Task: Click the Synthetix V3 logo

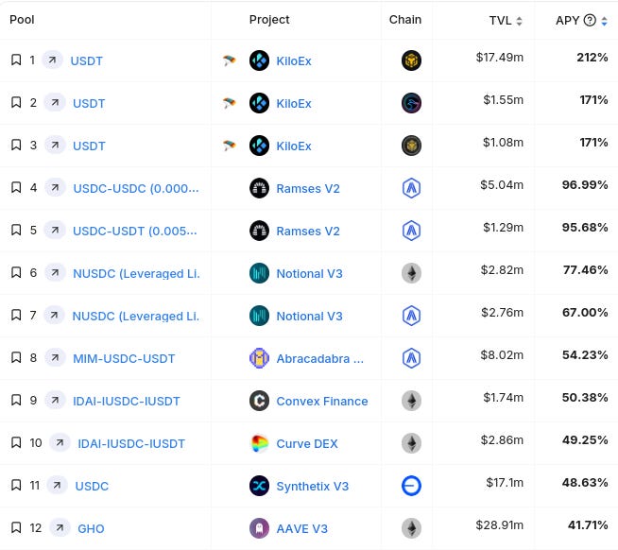Action: tap(259, 486)
